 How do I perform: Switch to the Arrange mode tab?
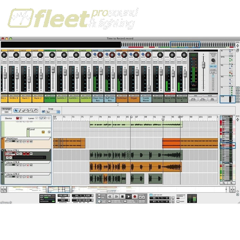[6, 109]
